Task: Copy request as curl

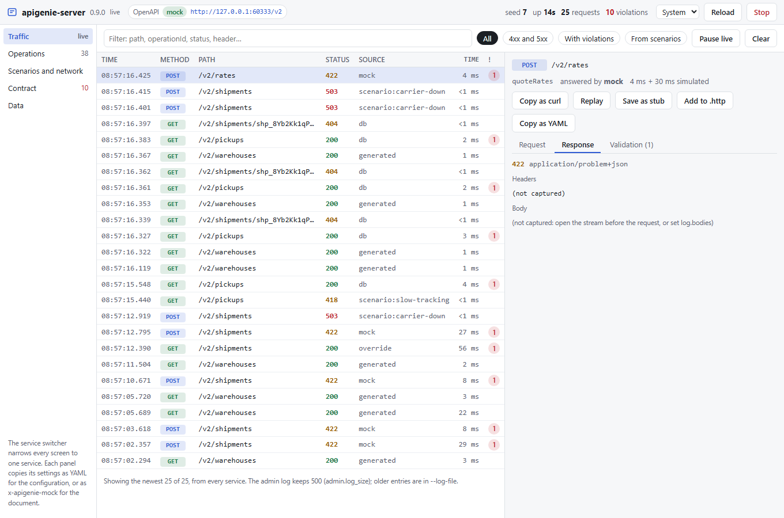Action: click(x=540, y=101)
